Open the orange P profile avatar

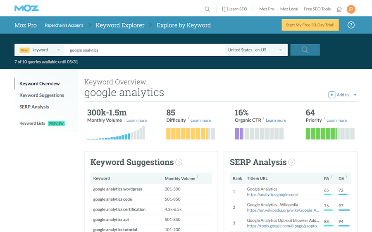pyautogui.click(x=351, y=9)
